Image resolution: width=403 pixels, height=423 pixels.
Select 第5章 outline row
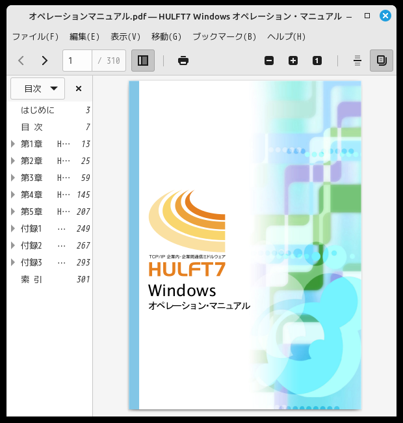50,211
